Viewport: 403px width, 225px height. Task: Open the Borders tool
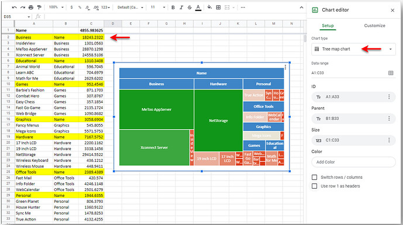[218, 8]
